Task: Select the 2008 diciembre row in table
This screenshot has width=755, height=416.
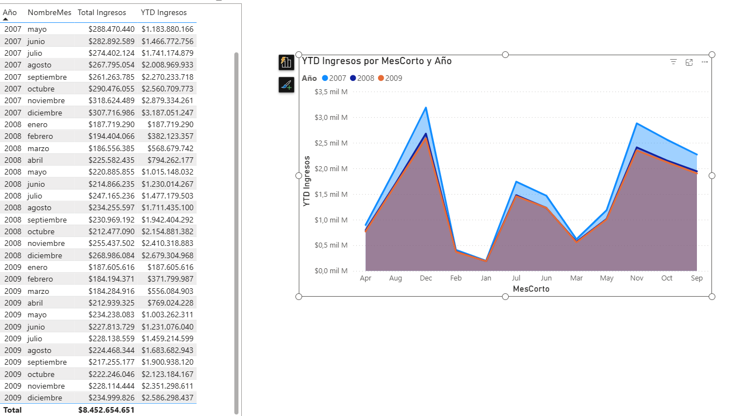Action: (99, 255)
